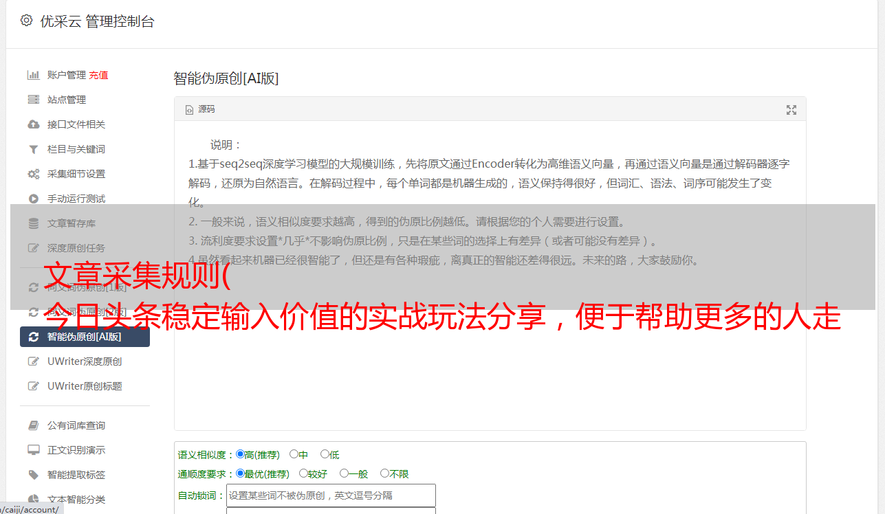Open 文本智能分类 in the sidebar
Image resolution: width=885 pixels, height=514 pixels.
pyautogui.click(x=76, y=500)
